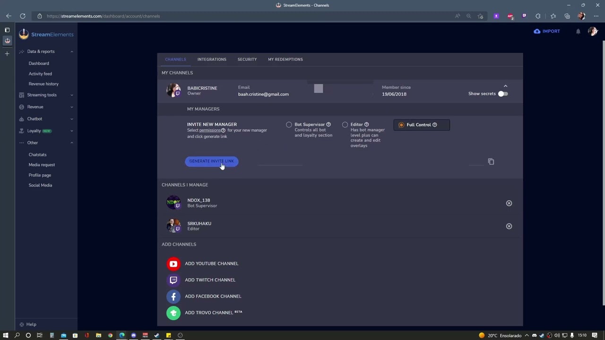Click the permissions link

[210, 130]
